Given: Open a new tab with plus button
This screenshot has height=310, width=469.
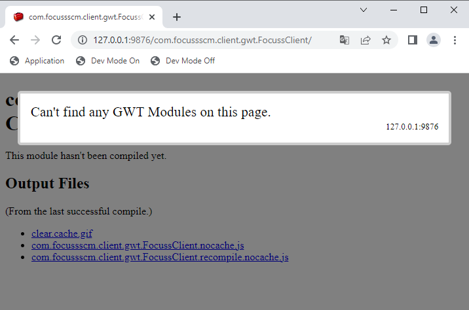Looking at the screenshot, I should click(176, 17).
